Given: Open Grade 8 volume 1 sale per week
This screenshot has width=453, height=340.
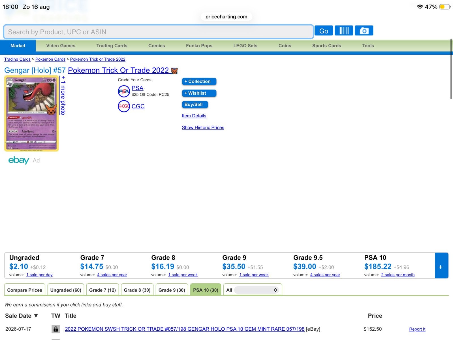Looking at the screenshot, I should click(183, 275).
